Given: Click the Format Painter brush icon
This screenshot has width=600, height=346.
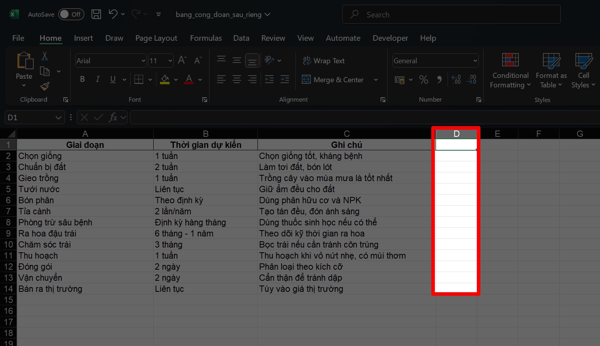Looking at the screenshot, I should tap(45, 86).
